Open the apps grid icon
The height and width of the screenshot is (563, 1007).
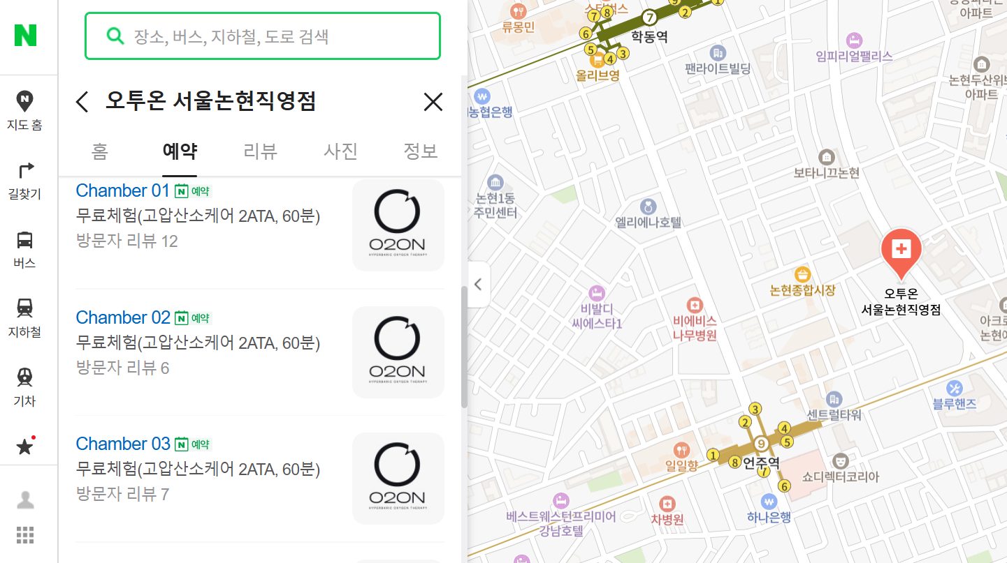click(25, 535)
